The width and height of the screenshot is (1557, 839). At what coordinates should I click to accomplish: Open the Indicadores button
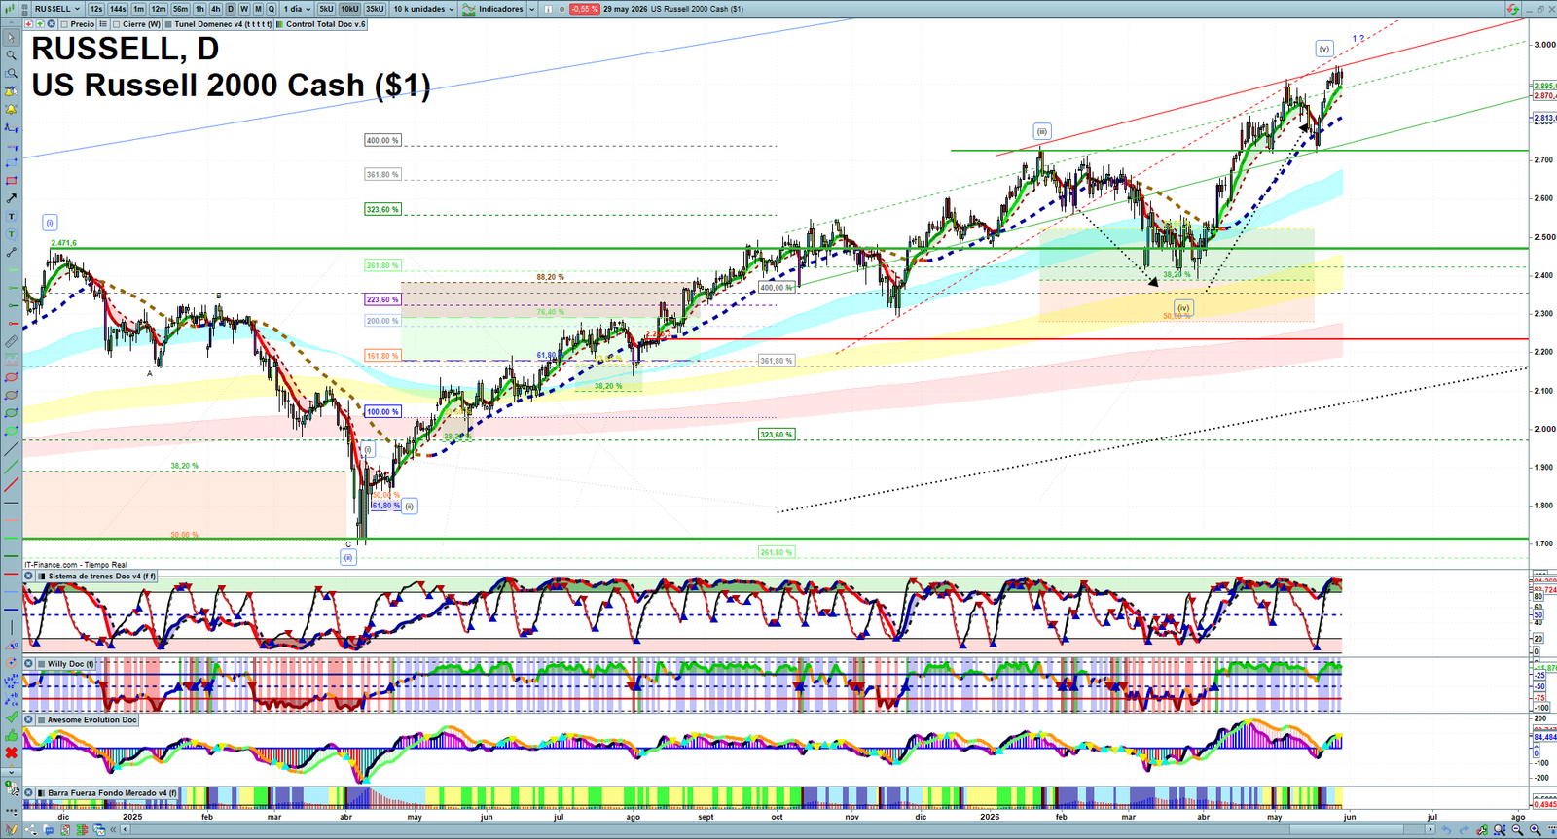[x=493, y=9]
